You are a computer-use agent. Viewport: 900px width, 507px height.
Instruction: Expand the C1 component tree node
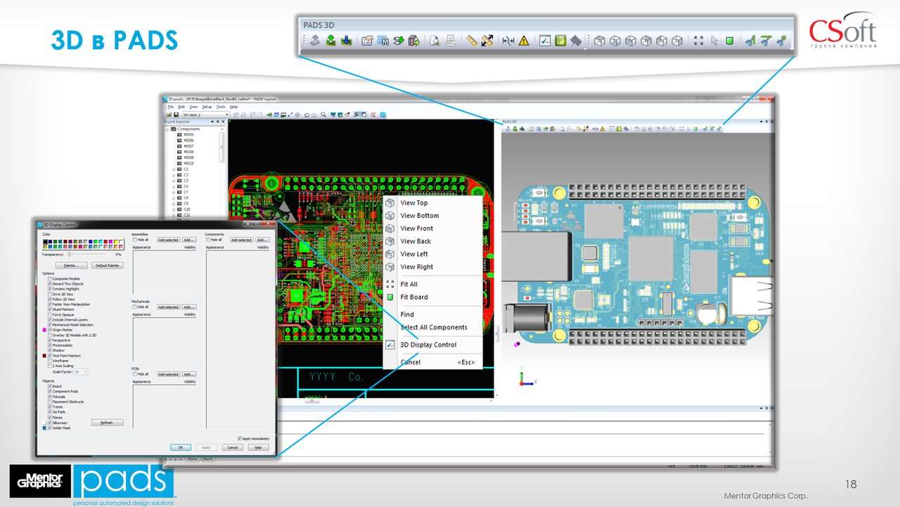click(174, 169)
